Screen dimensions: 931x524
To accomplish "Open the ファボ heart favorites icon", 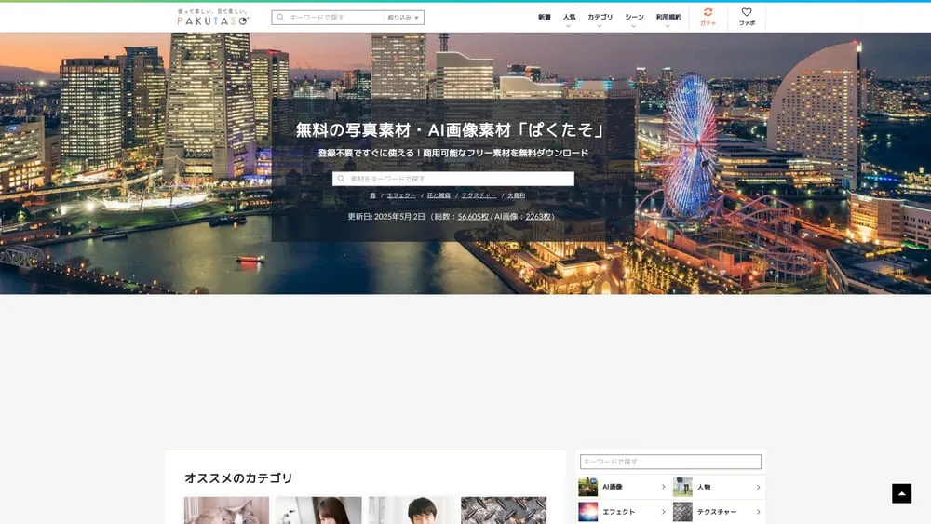I will (747, 13).
